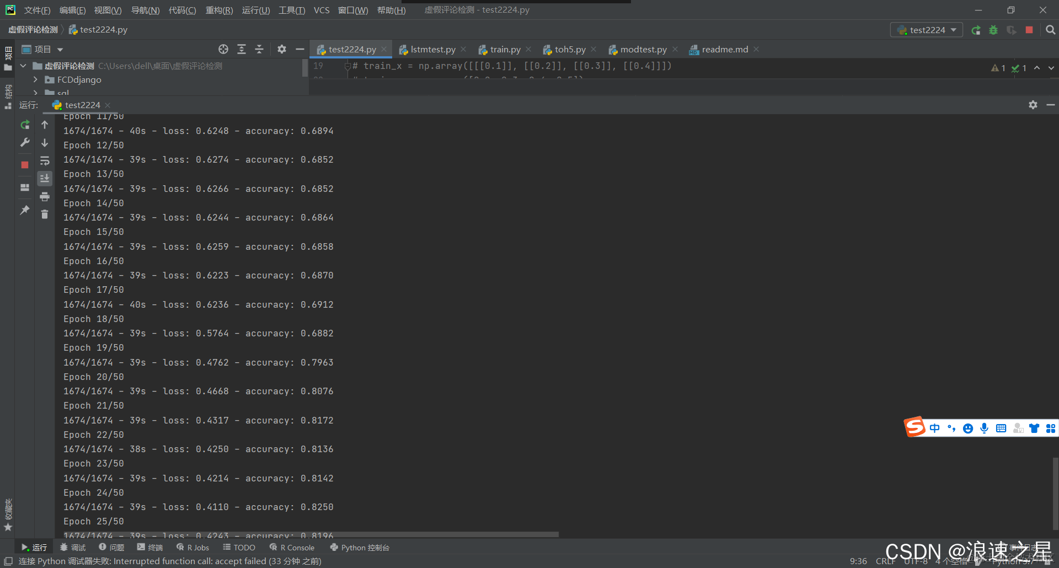Viewport: 1059px width, 568px height.
Task: Toggle soft-wrap in console output
Action: coord(45,161)
